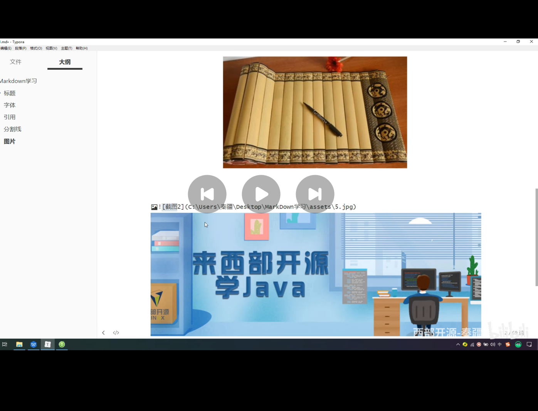
Task: Open the Wi-Fi network tray icon
Action: 472,344
